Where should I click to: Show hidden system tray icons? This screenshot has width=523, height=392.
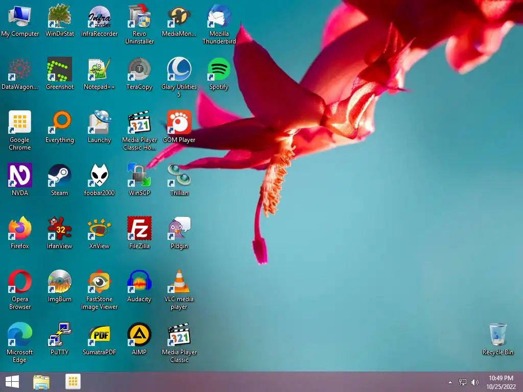(x=450, y=382)
